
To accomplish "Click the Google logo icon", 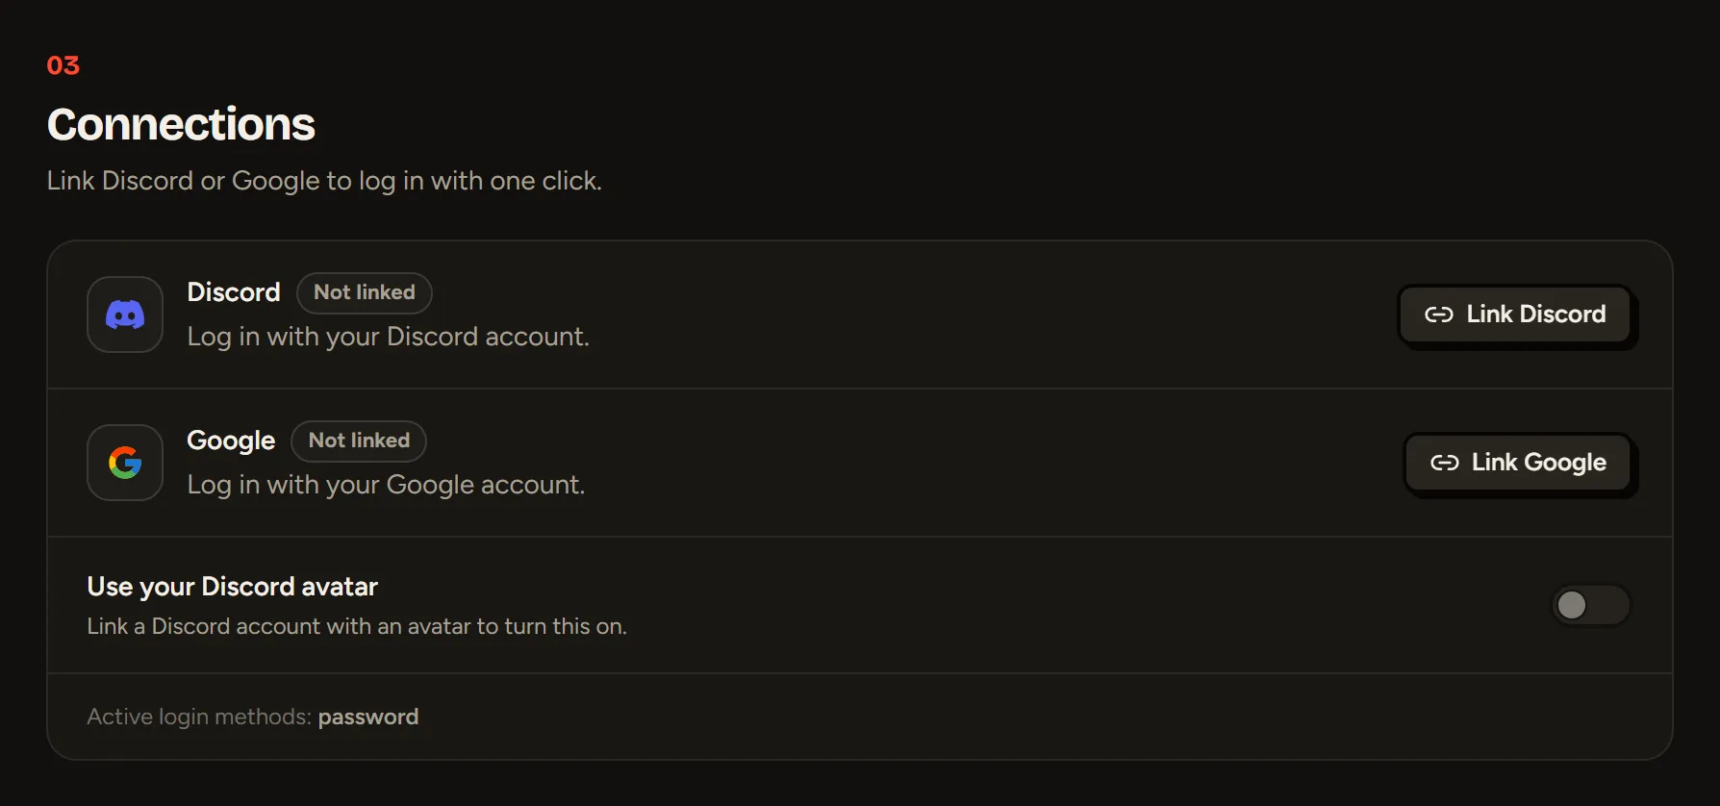I will [125, 463].
